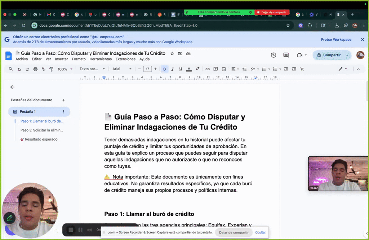Screen dimensions: 369x240
Task: Select the paint format tool
Action: pos(51,69)
